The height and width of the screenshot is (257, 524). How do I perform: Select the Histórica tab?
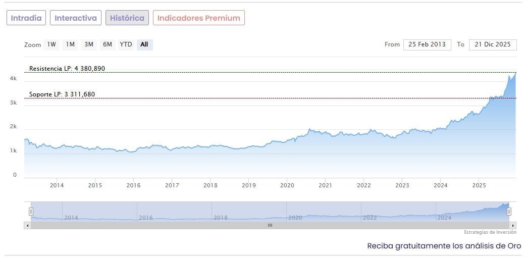[127, 18]
